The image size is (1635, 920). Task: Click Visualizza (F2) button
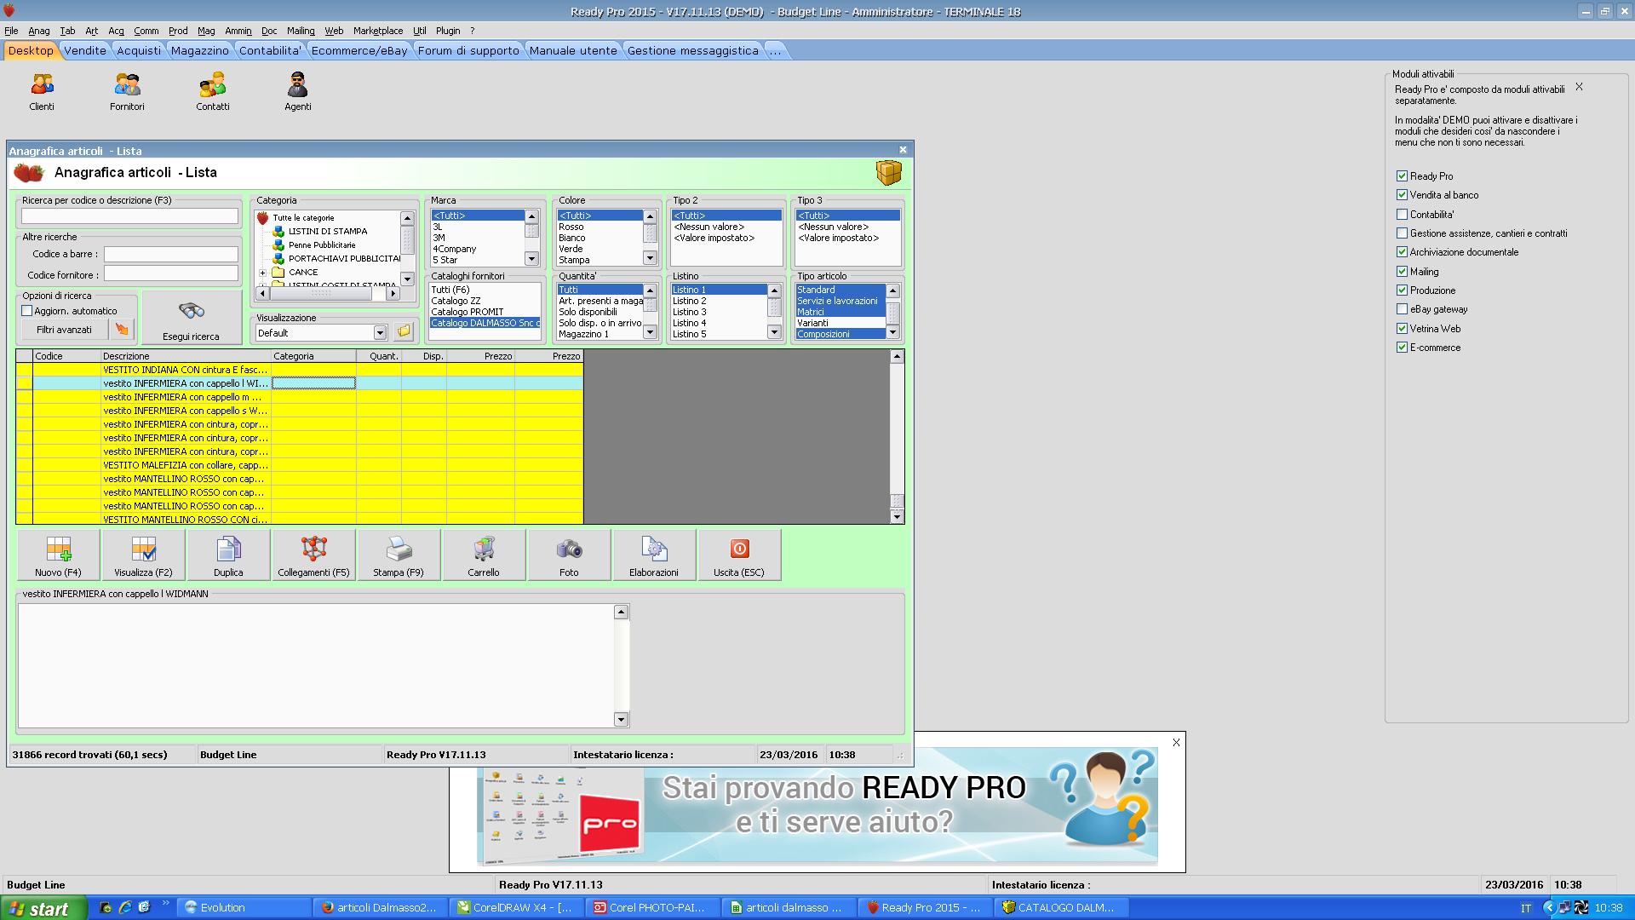[x=144, y=555]
